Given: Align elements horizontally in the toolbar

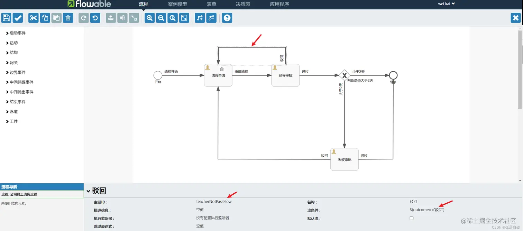Looking at the screenshot, I should pos(122,18).
